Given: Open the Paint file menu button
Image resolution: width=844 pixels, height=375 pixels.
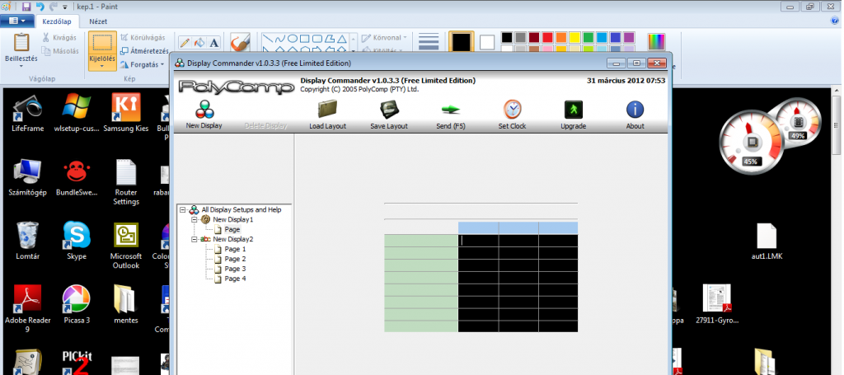Looking at the screenshot, I should [17, 21].
